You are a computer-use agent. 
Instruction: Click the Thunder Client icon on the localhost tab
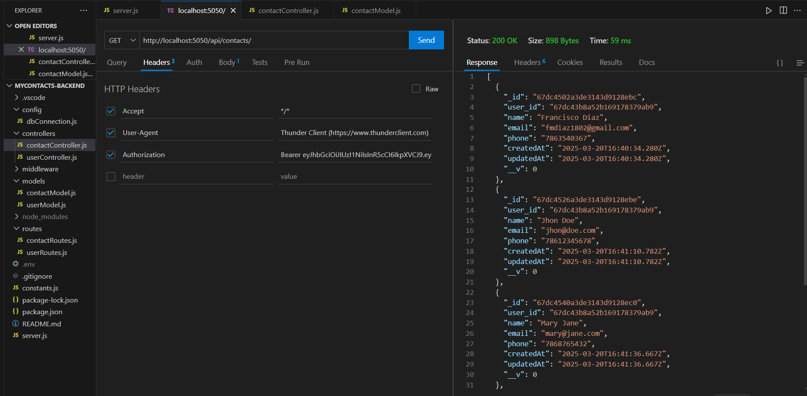point(171,10)
